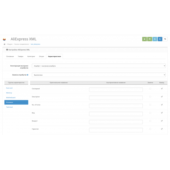Click the Гарантия attribute name

click(x=35, y=129)
